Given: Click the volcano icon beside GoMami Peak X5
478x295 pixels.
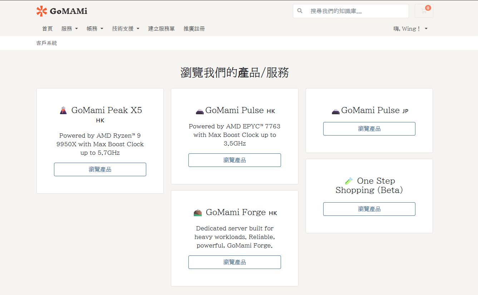Looking at the screenshot, I should click(63, 110).
